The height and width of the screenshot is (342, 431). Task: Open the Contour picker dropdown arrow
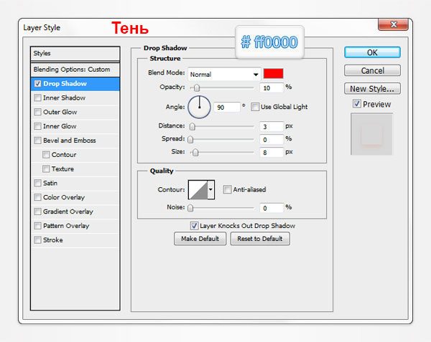pyautogui.click(x=210, y=189)
